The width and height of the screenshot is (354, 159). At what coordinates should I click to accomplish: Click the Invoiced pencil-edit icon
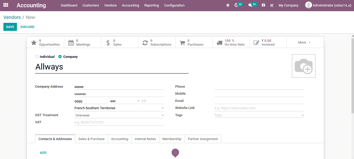(x=257, y=43)
